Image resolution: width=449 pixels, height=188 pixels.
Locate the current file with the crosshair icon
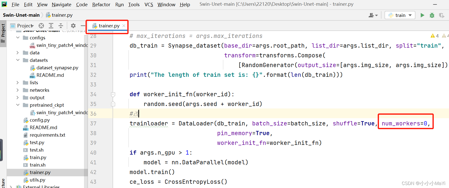coord(41,26)
